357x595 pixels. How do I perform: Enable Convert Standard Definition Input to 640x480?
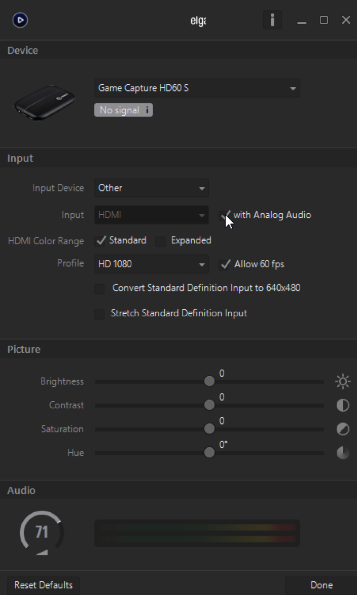100,289
